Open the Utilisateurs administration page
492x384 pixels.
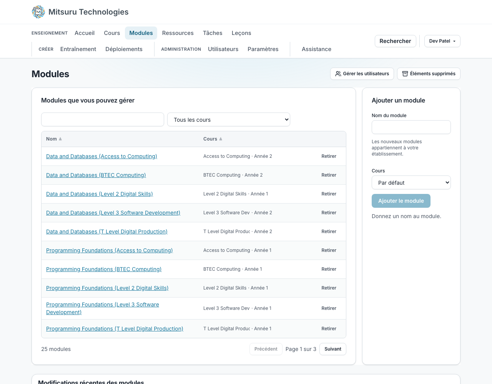pyautogui.click(x=223, y=49)
